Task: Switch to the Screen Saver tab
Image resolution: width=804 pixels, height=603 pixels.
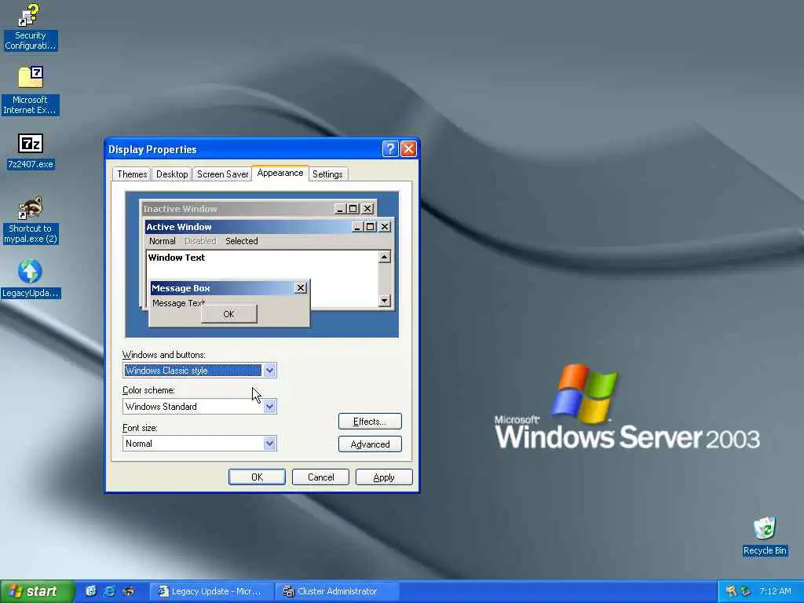Action: (222, 174)
